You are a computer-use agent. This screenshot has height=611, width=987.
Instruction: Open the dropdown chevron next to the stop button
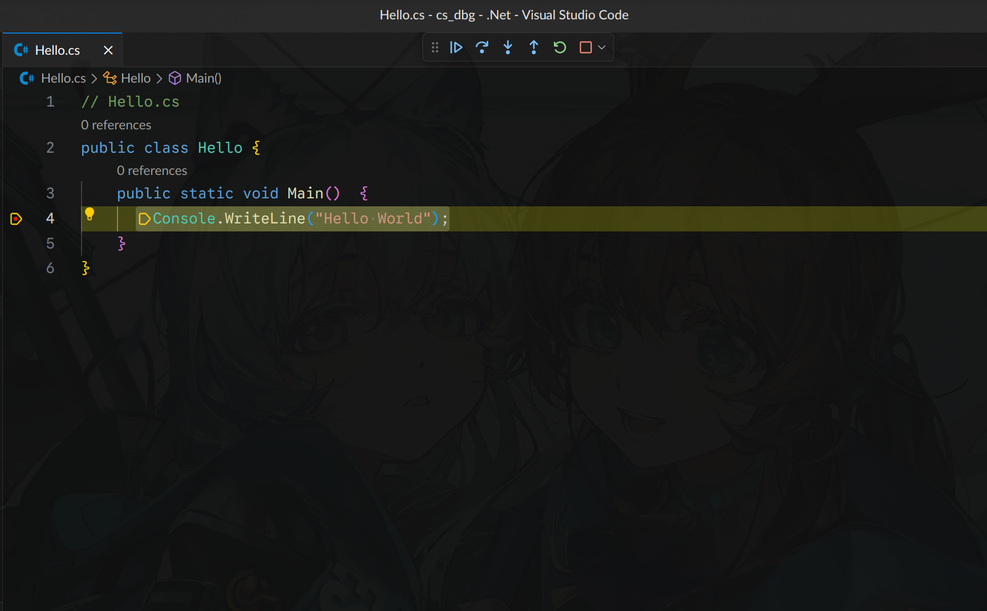pyautogui.click(x=601, y=47)
